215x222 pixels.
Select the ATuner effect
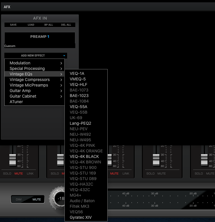[x=34, y=102]
